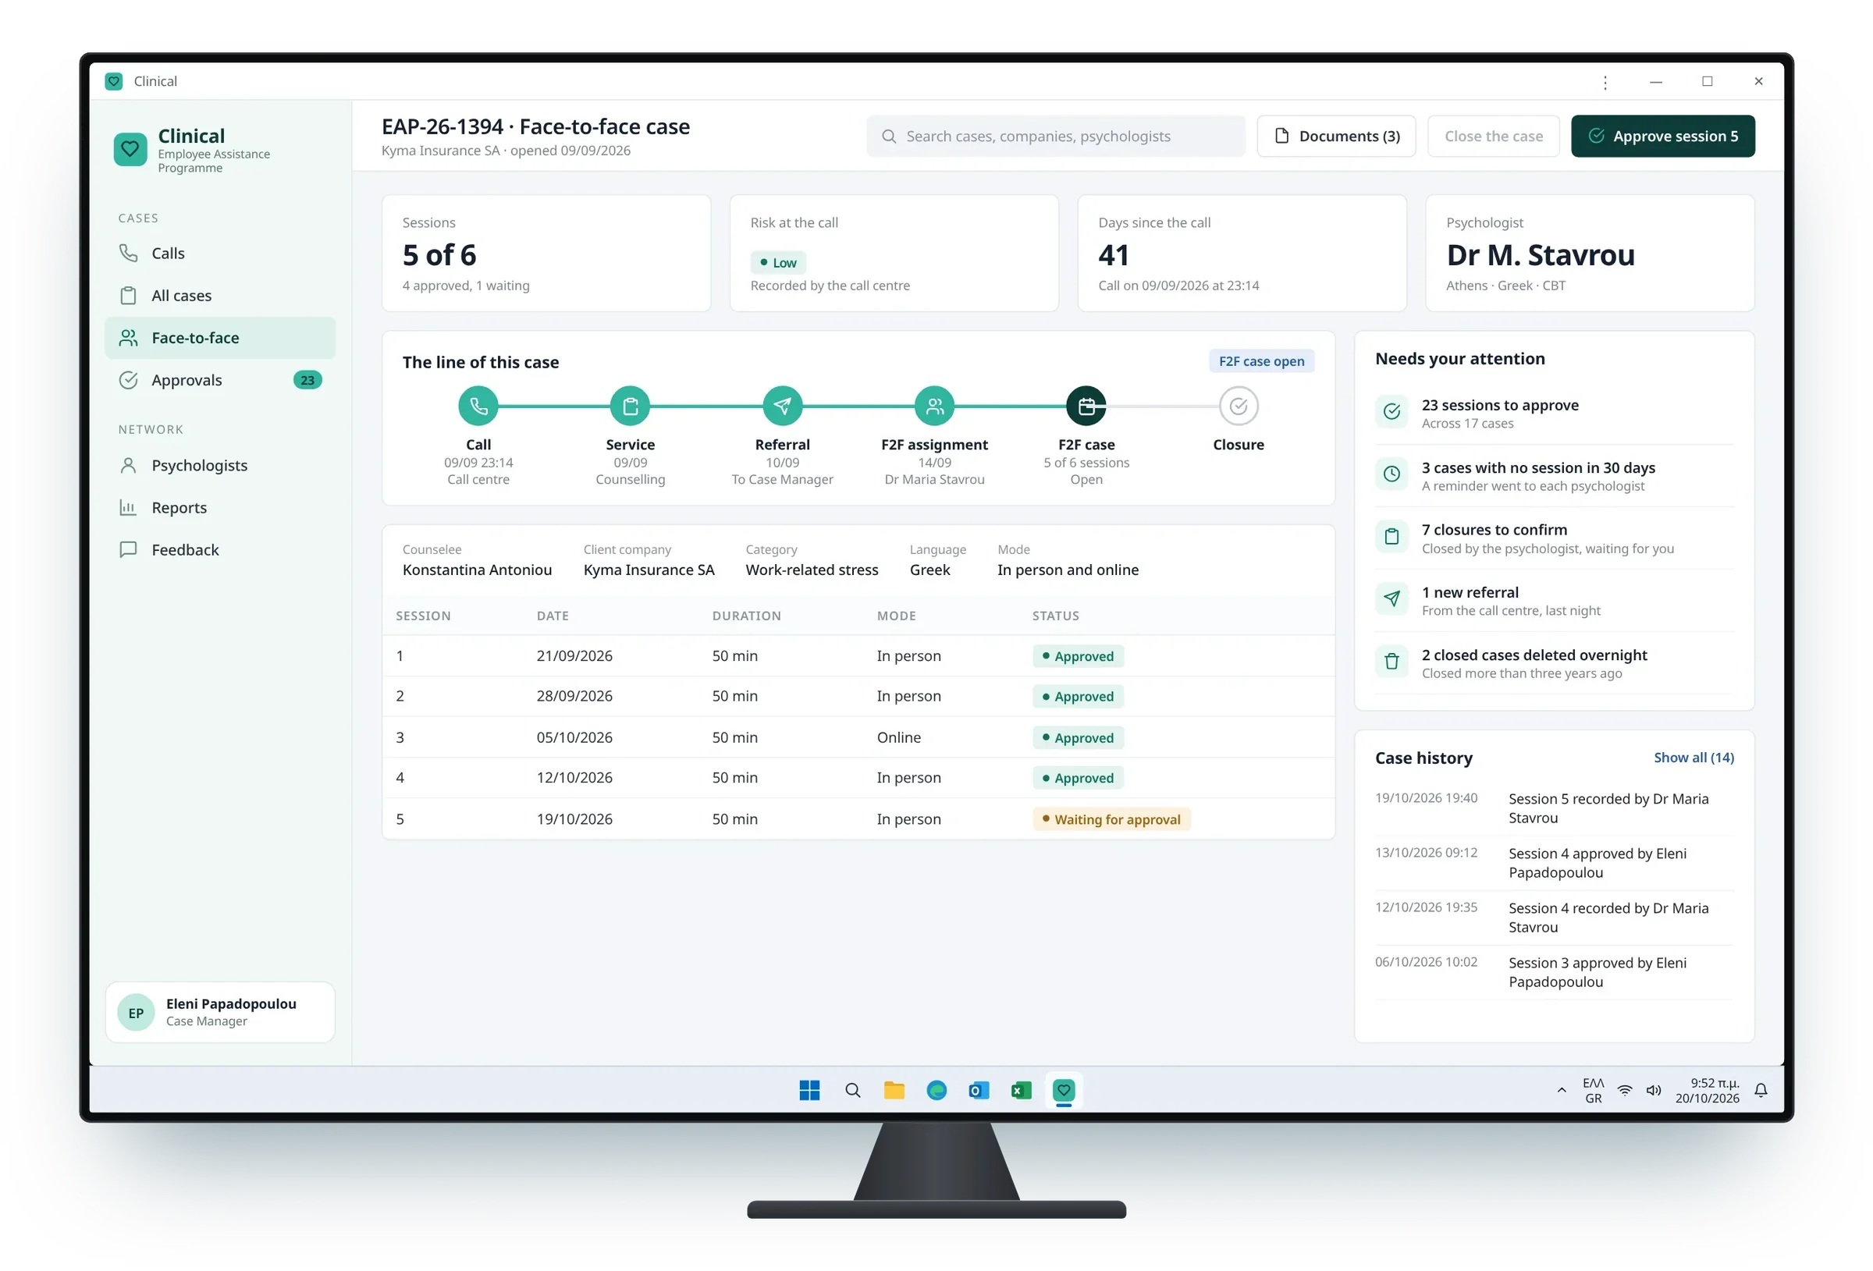Viewport: 1873px width, 1271px height.
Task: Open the three-dot menu in the title bar
Action: click(x=1605, y=81)
